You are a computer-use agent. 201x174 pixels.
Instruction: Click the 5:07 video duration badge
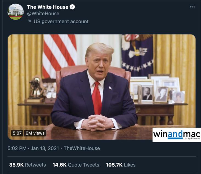(17, 133)
